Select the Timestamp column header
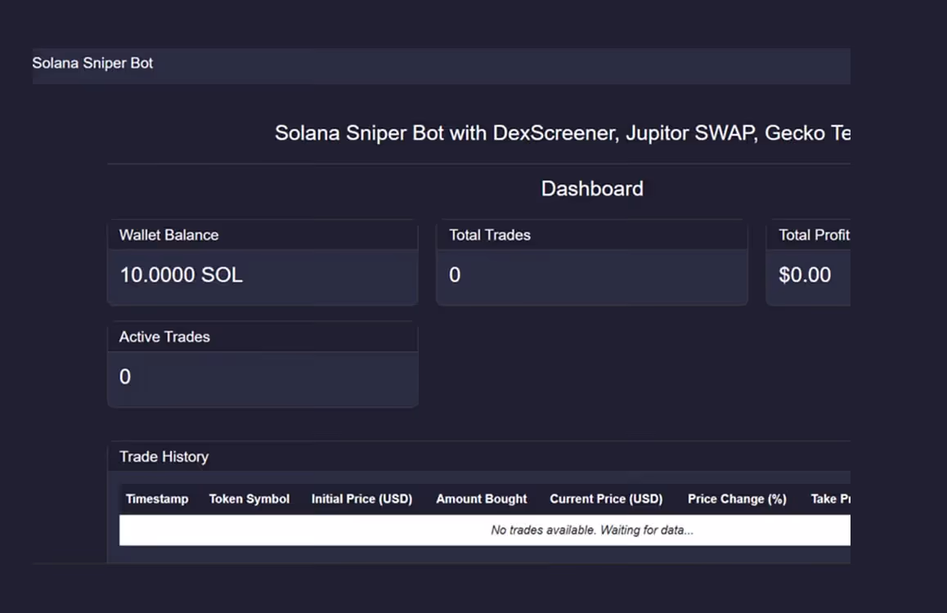947x613 pixels. pyautogui.click(x=157, y=499)
